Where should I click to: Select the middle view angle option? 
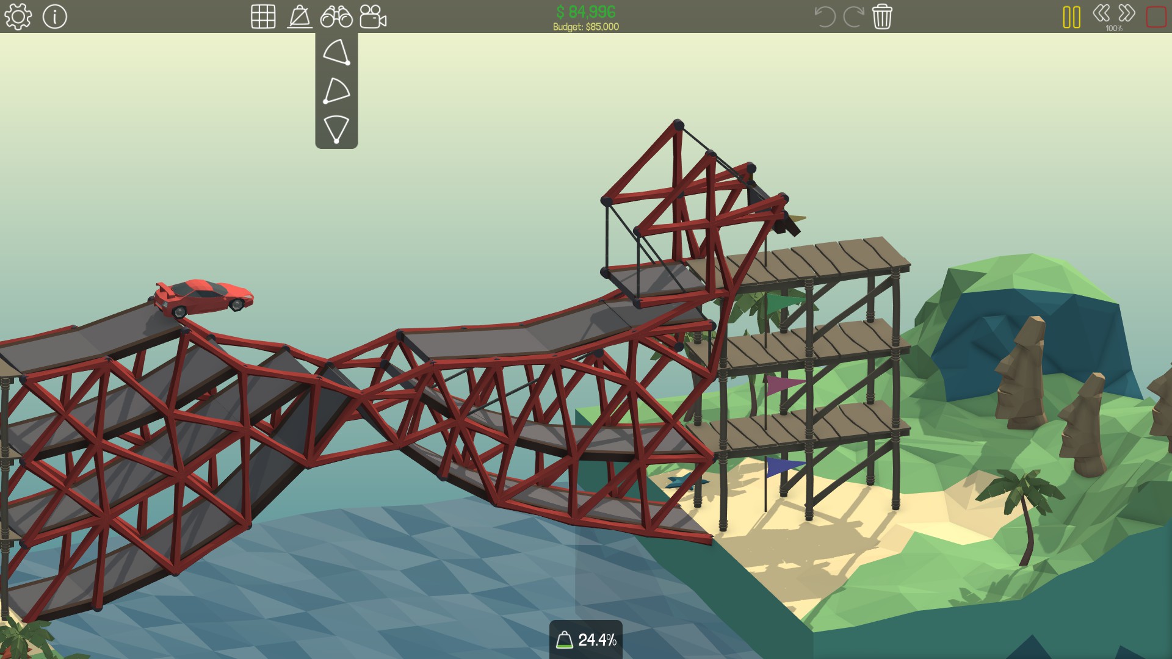[336, 91]
